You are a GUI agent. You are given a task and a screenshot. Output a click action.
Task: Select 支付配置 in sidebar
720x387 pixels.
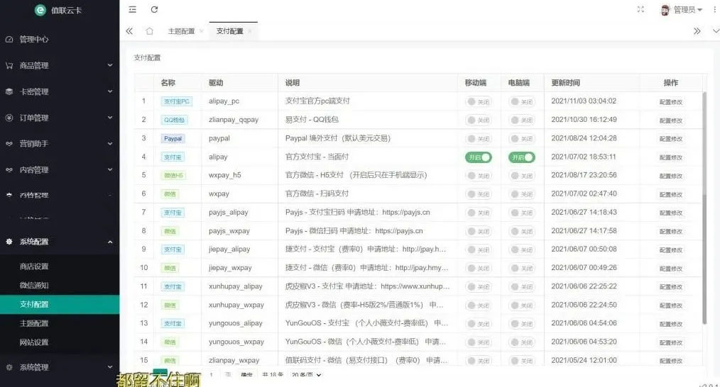(34, 305)
